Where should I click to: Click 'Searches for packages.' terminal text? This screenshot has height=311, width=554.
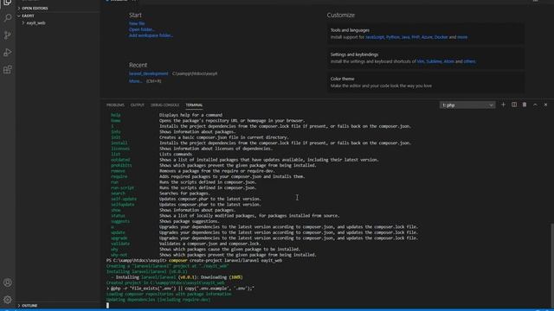[184, 194]
